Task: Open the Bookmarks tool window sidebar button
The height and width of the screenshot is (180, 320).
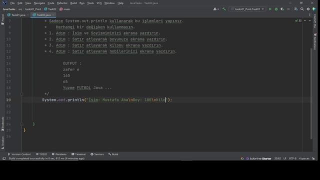Action: tap(2, 124)
